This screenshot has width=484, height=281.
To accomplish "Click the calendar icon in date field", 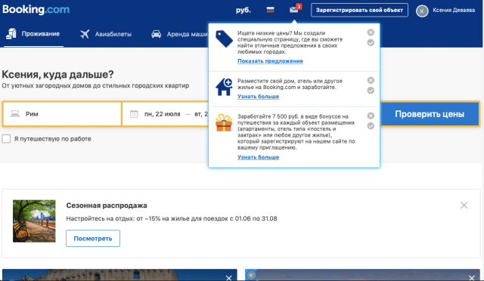I will [134, 114].
